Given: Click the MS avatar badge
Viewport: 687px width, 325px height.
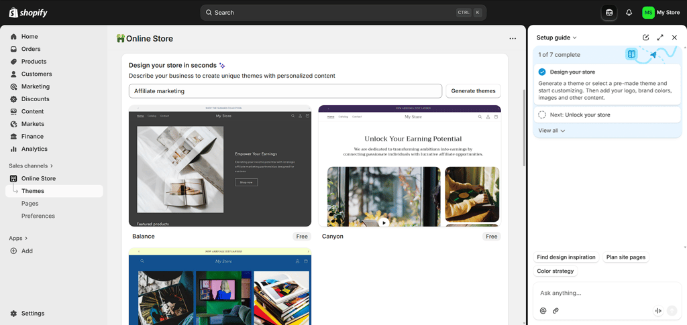Looking at the screenshot, I should coord(649,13).
